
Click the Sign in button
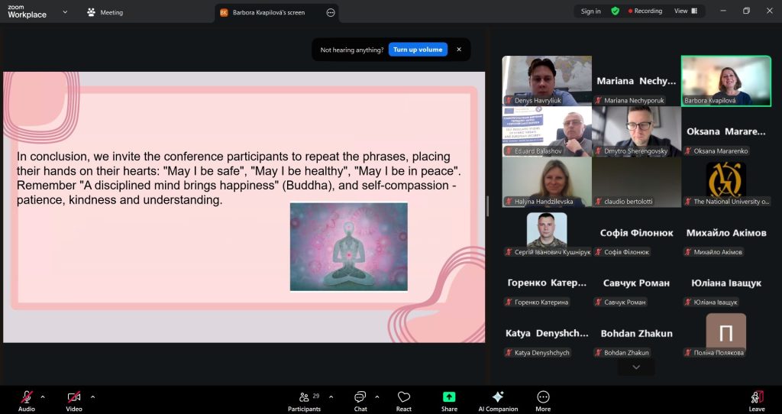point(590,11)
